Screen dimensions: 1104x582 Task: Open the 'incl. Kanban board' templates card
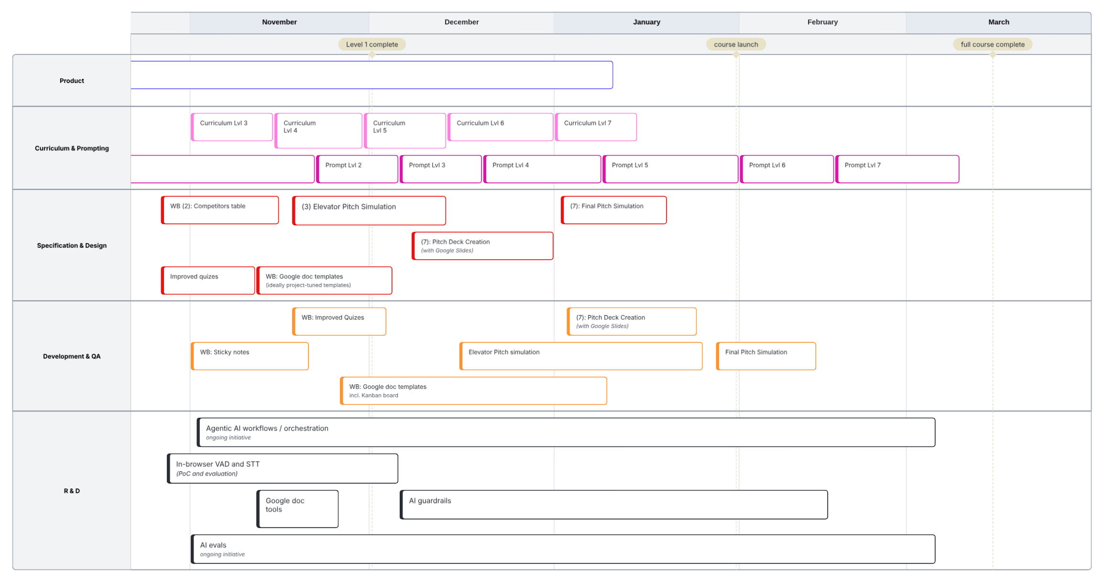tap(474, 391)
